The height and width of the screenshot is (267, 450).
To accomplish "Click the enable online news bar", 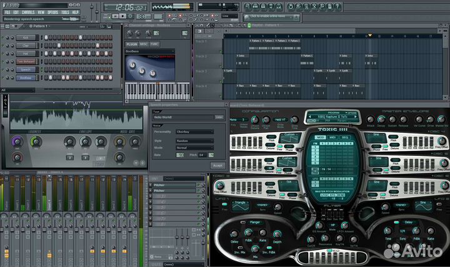I will 271,17.
